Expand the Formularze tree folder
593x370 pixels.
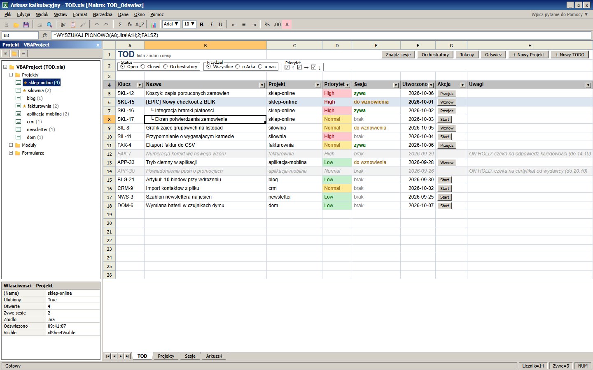(x=11, y=153)
